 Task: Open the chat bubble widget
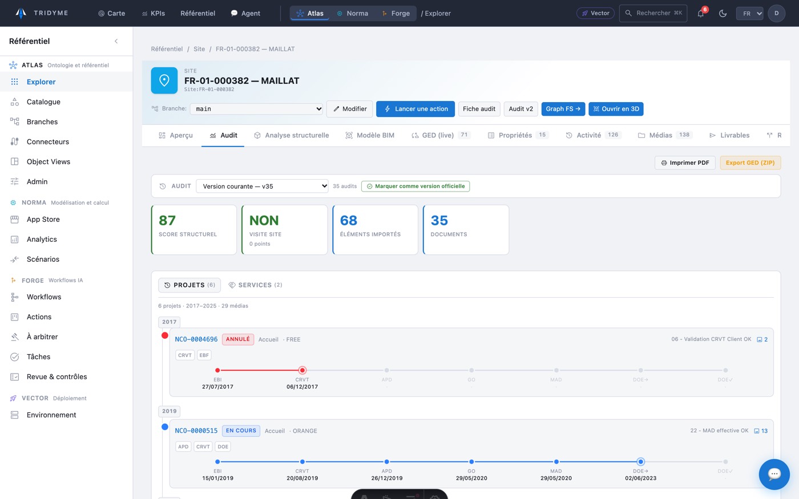pyautogui.click(x=774, y=474)
